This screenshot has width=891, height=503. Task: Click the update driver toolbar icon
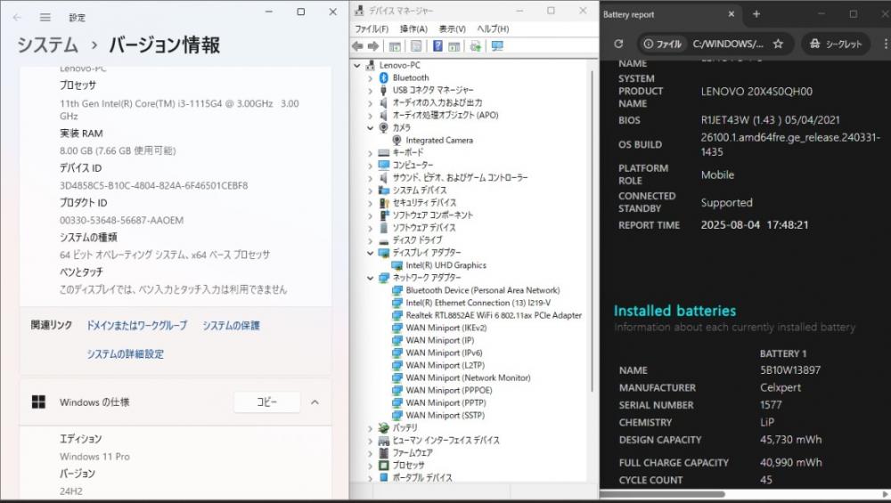pos(476,46)
